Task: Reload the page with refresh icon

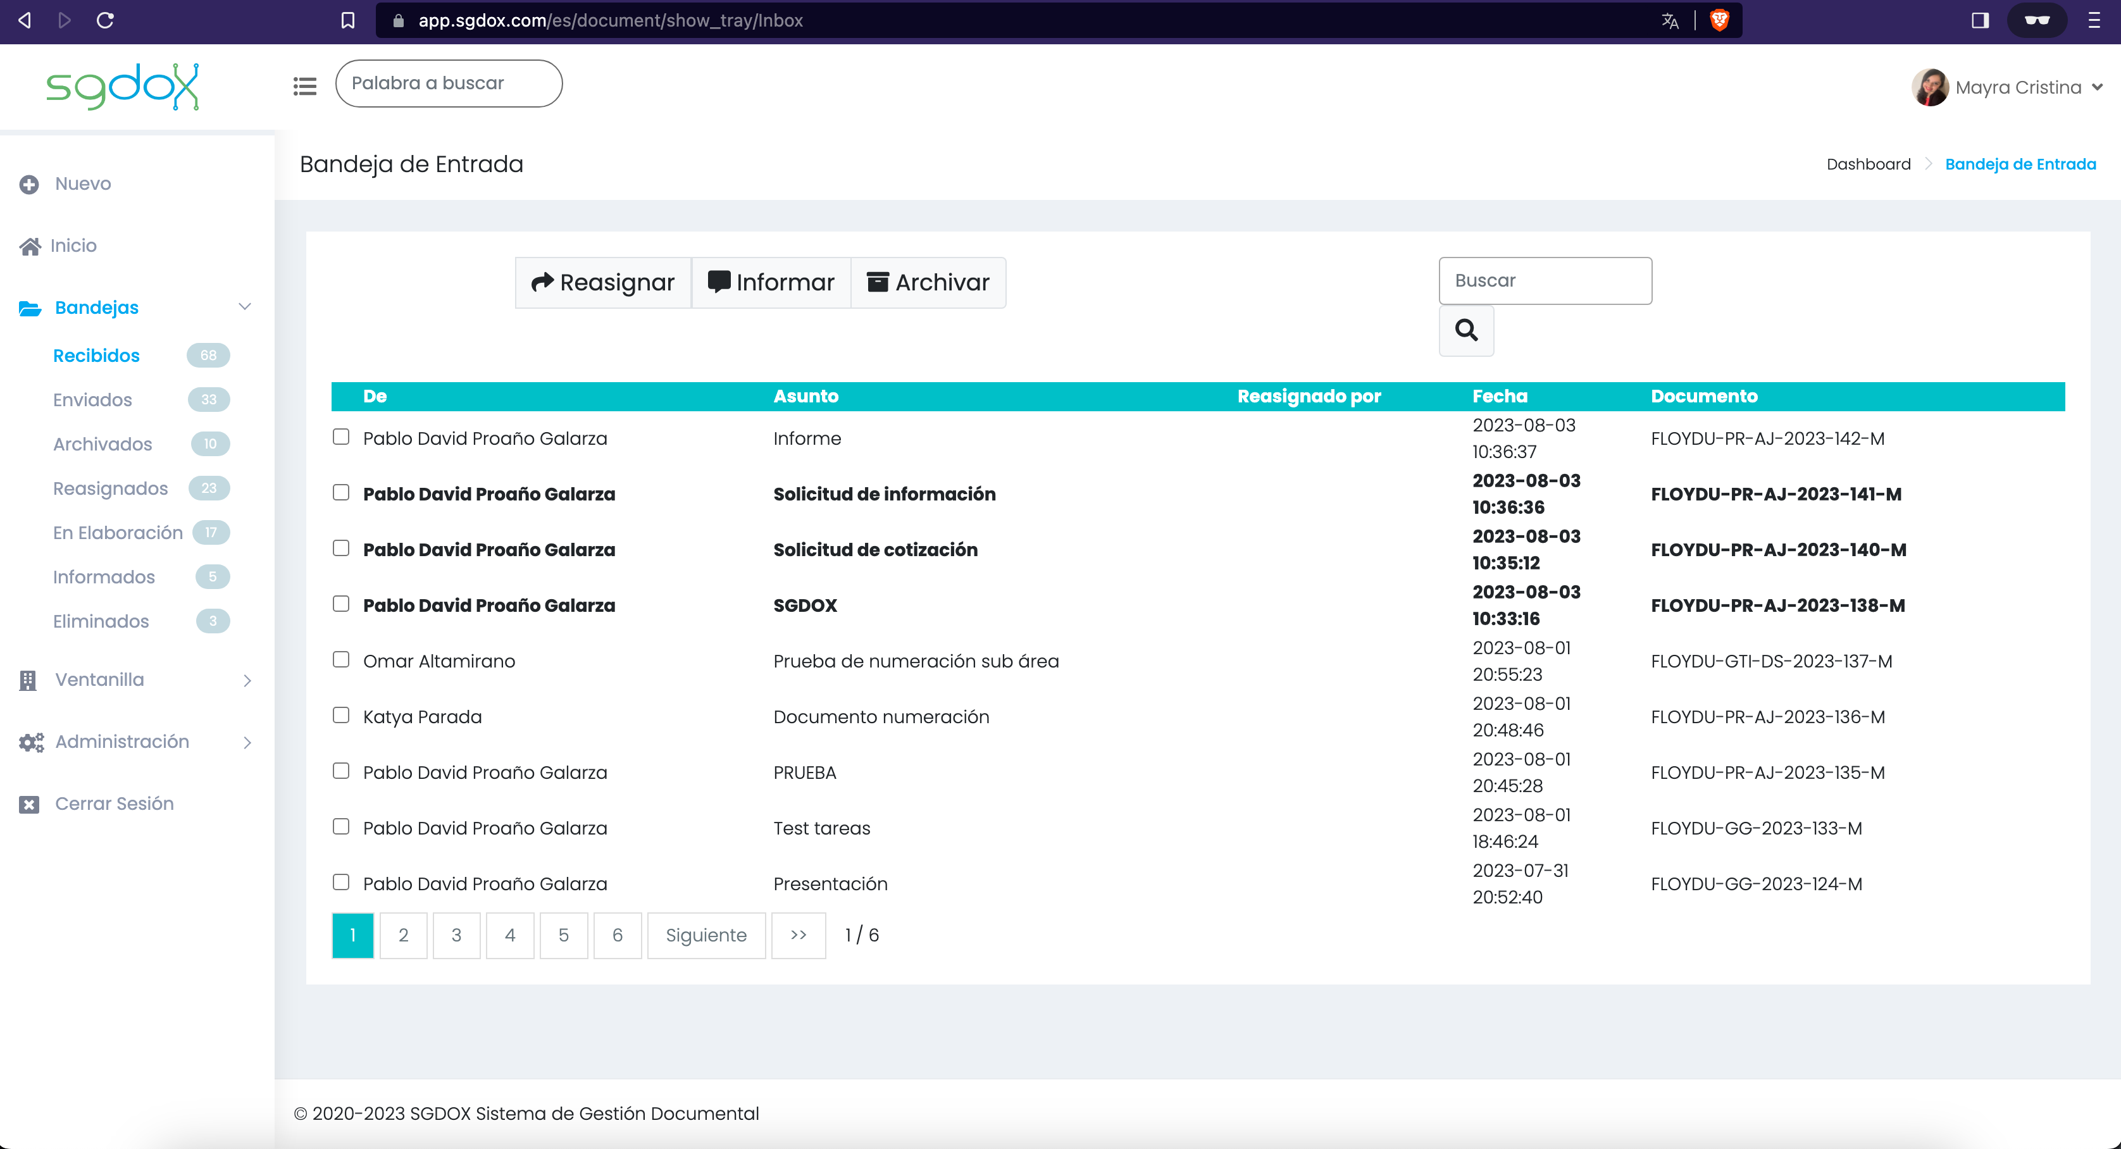Action: tap(104, 21)
